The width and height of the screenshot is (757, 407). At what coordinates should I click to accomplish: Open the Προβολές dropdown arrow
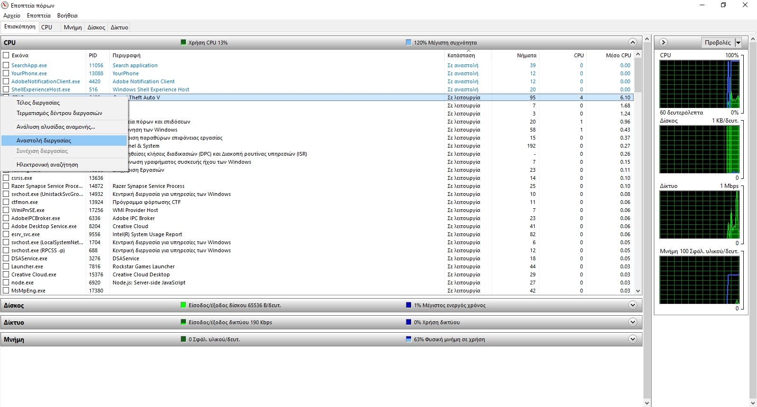point(738,43)
